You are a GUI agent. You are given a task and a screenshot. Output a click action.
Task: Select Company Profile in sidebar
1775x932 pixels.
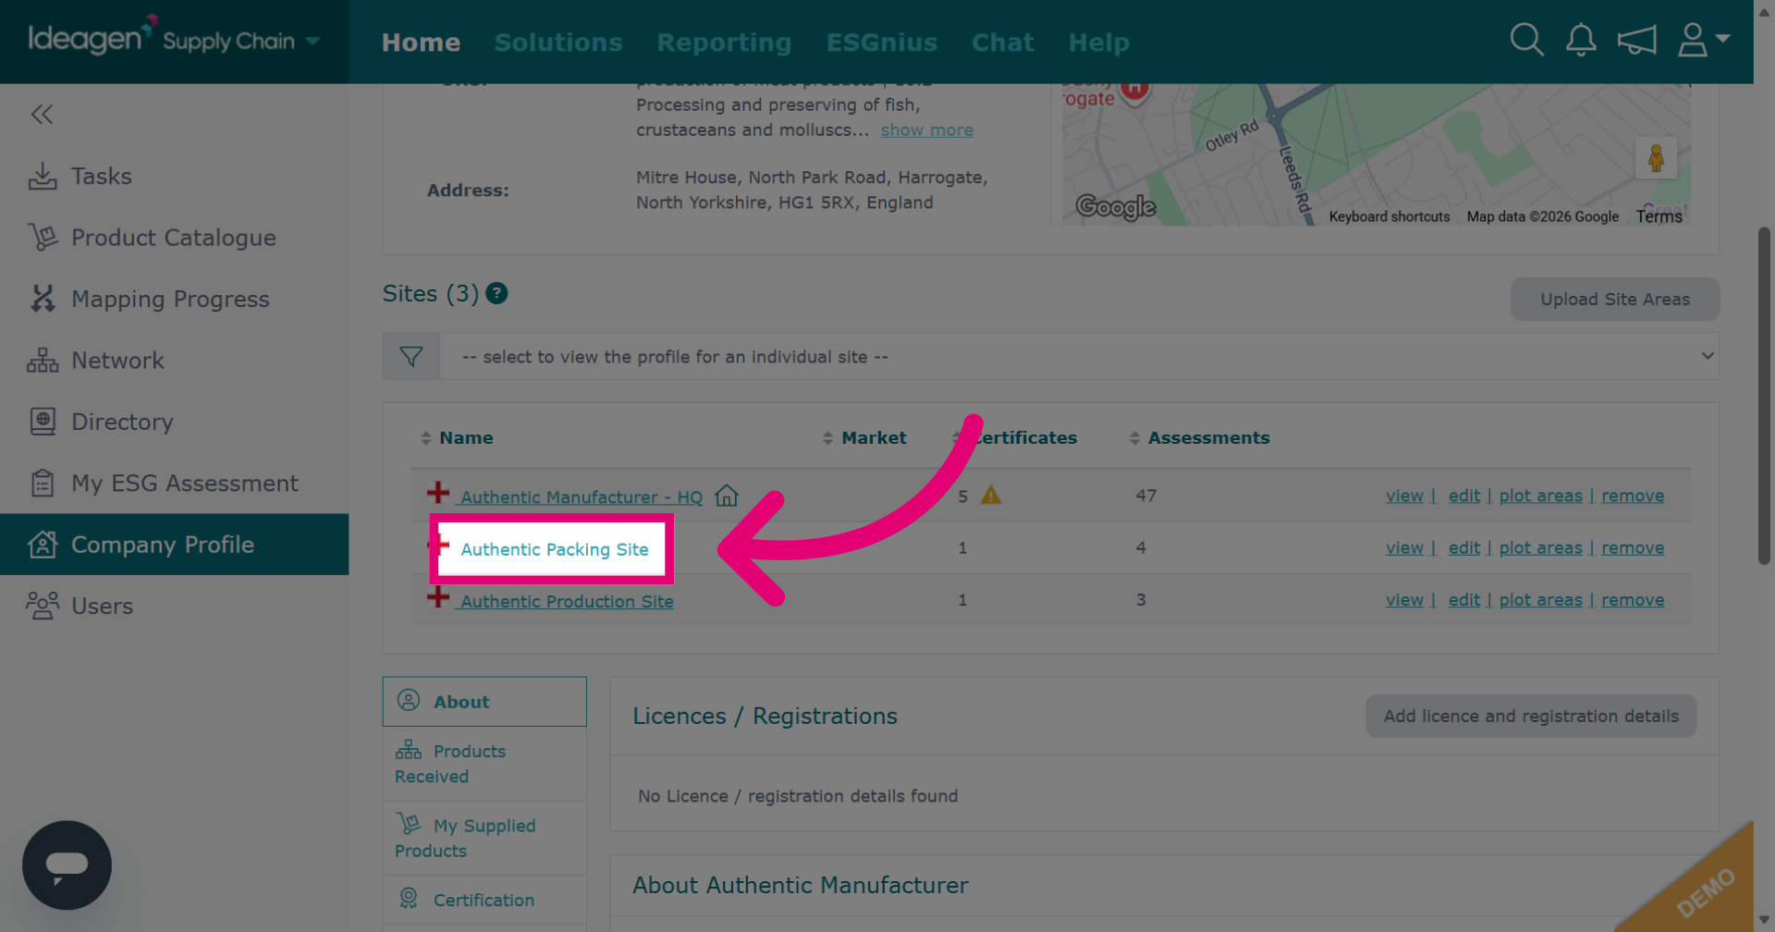click(174, 545)
